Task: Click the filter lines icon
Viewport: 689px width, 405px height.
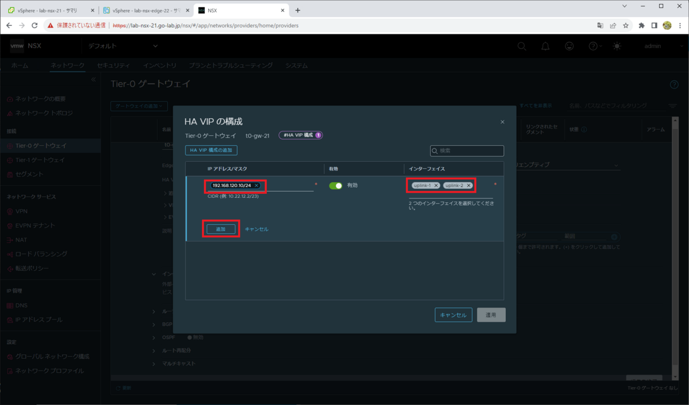Action: (x=672, y=106)
